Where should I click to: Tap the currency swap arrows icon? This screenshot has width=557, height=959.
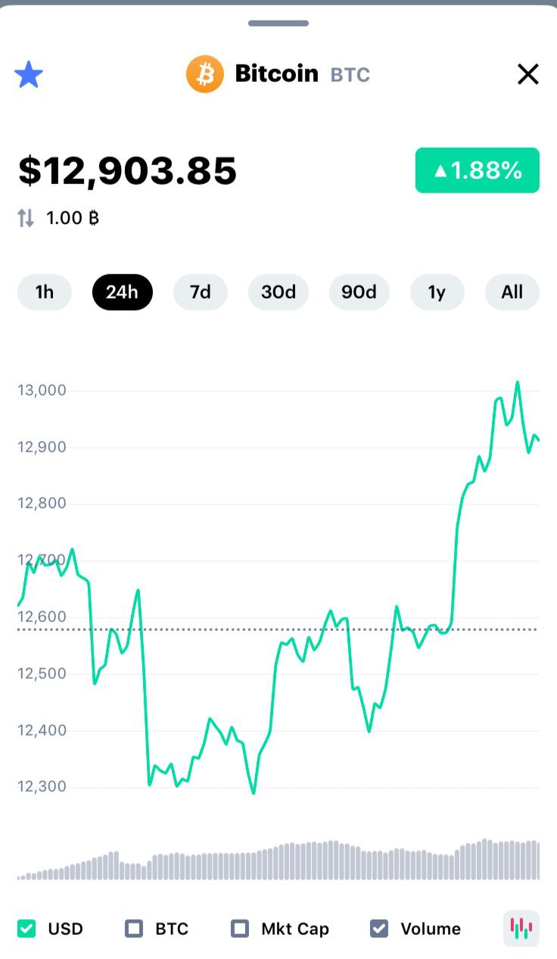click(26, 218)
